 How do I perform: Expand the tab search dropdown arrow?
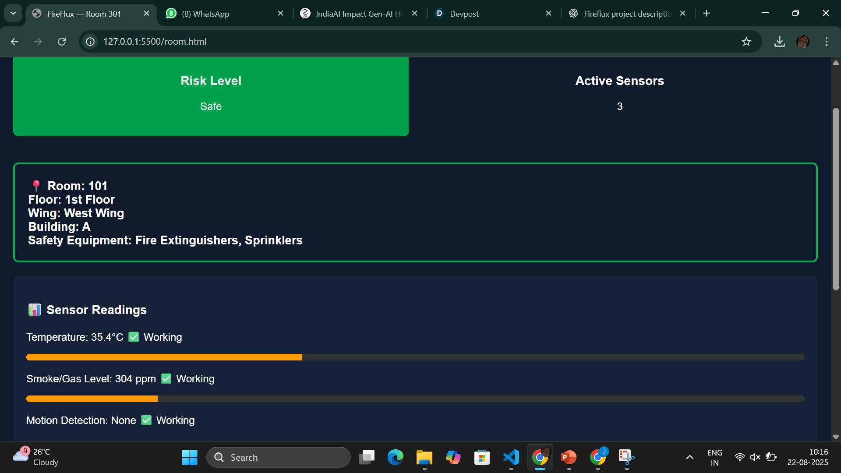[x=13, y=13]
